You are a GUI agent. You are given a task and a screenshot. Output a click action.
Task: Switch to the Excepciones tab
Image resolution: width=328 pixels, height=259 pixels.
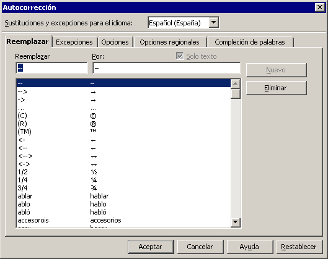74,42
